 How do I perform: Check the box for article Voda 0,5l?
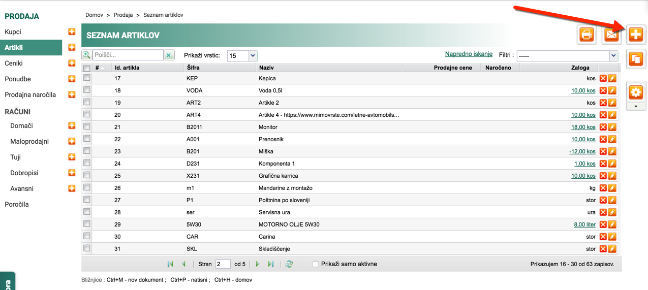click(87, 90)
